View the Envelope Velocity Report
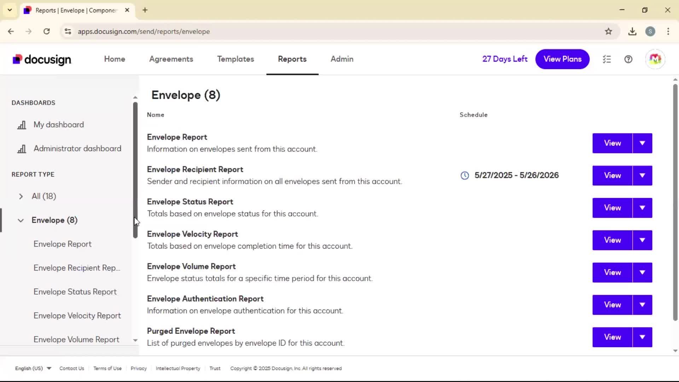The width and height of the screenshot is (679, 382). pyautogui.click(x=613, y=240)
